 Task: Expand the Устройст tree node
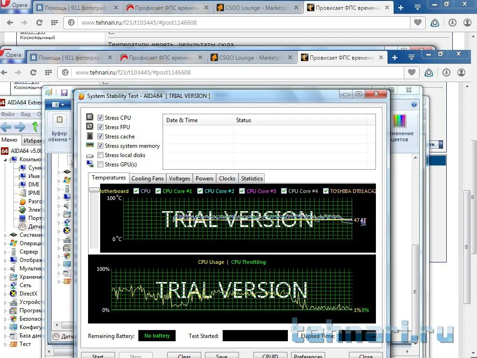coord(5,303)
